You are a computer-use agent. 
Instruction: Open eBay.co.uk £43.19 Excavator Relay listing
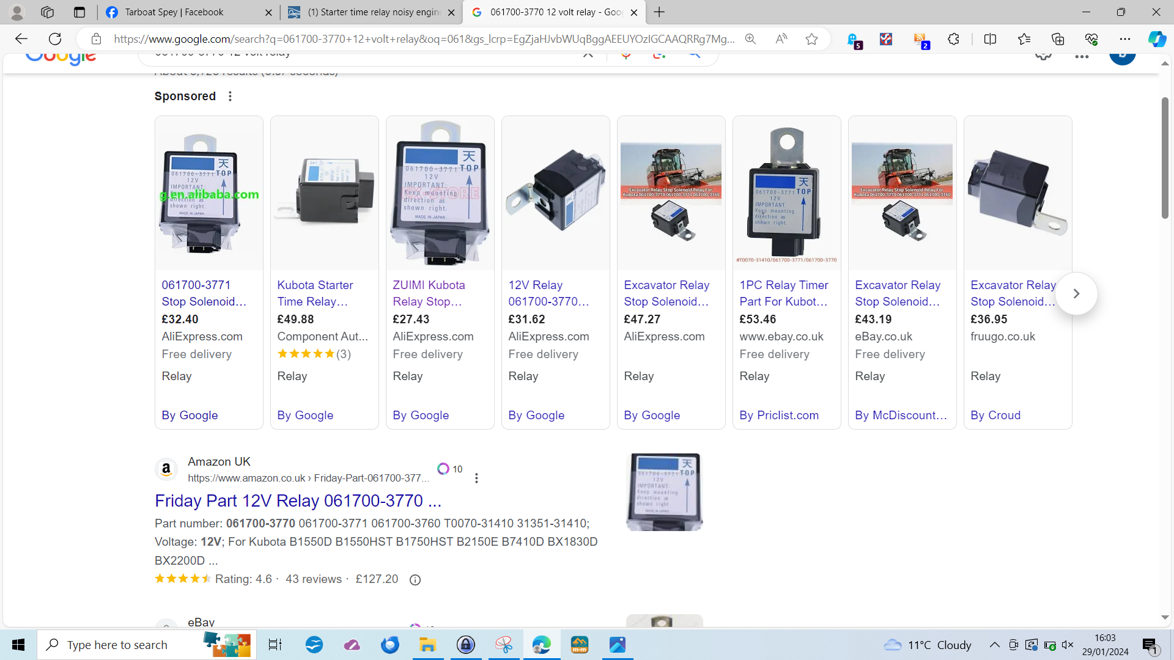[x=898, y=293]
